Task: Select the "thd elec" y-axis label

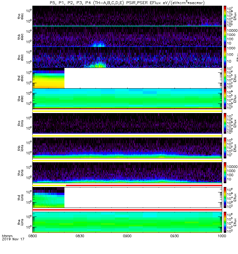Action: (x=20, y=78)
